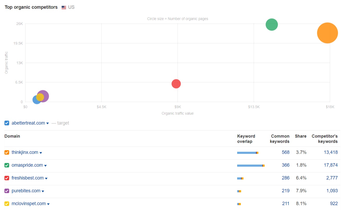Expand the purebites.com dropdown arrow
The height and width of the screenshot is (210, 344).
43,191
